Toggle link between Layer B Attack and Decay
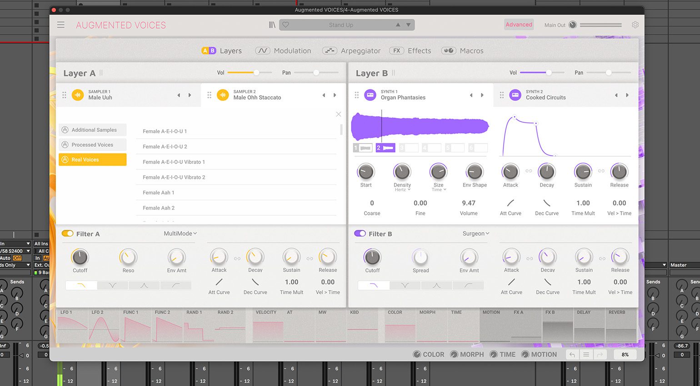 [529, 171]
